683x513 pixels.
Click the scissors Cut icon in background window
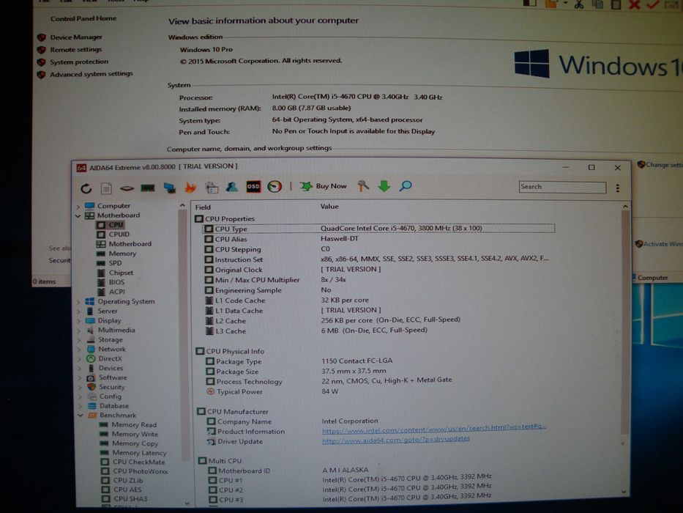[579, 4]
